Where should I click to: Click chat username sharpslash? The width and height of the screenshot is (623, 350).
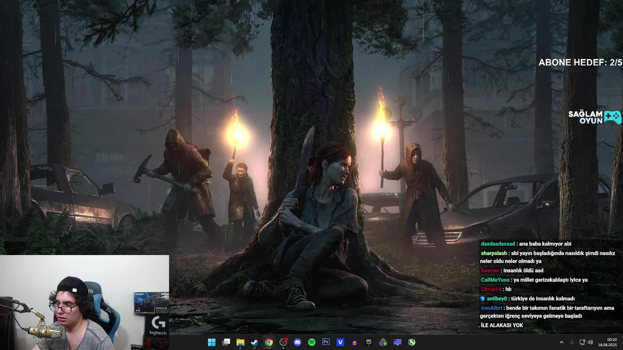pos(494,253)
